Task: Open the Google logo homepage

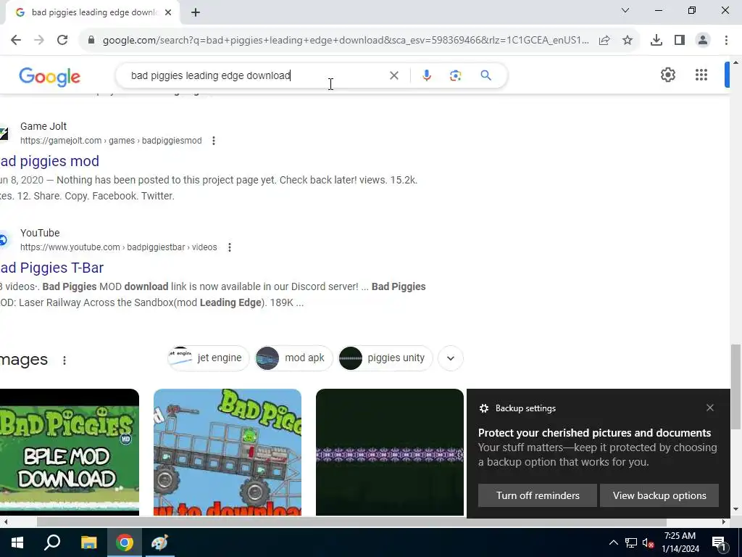Action: coord(50,77)
